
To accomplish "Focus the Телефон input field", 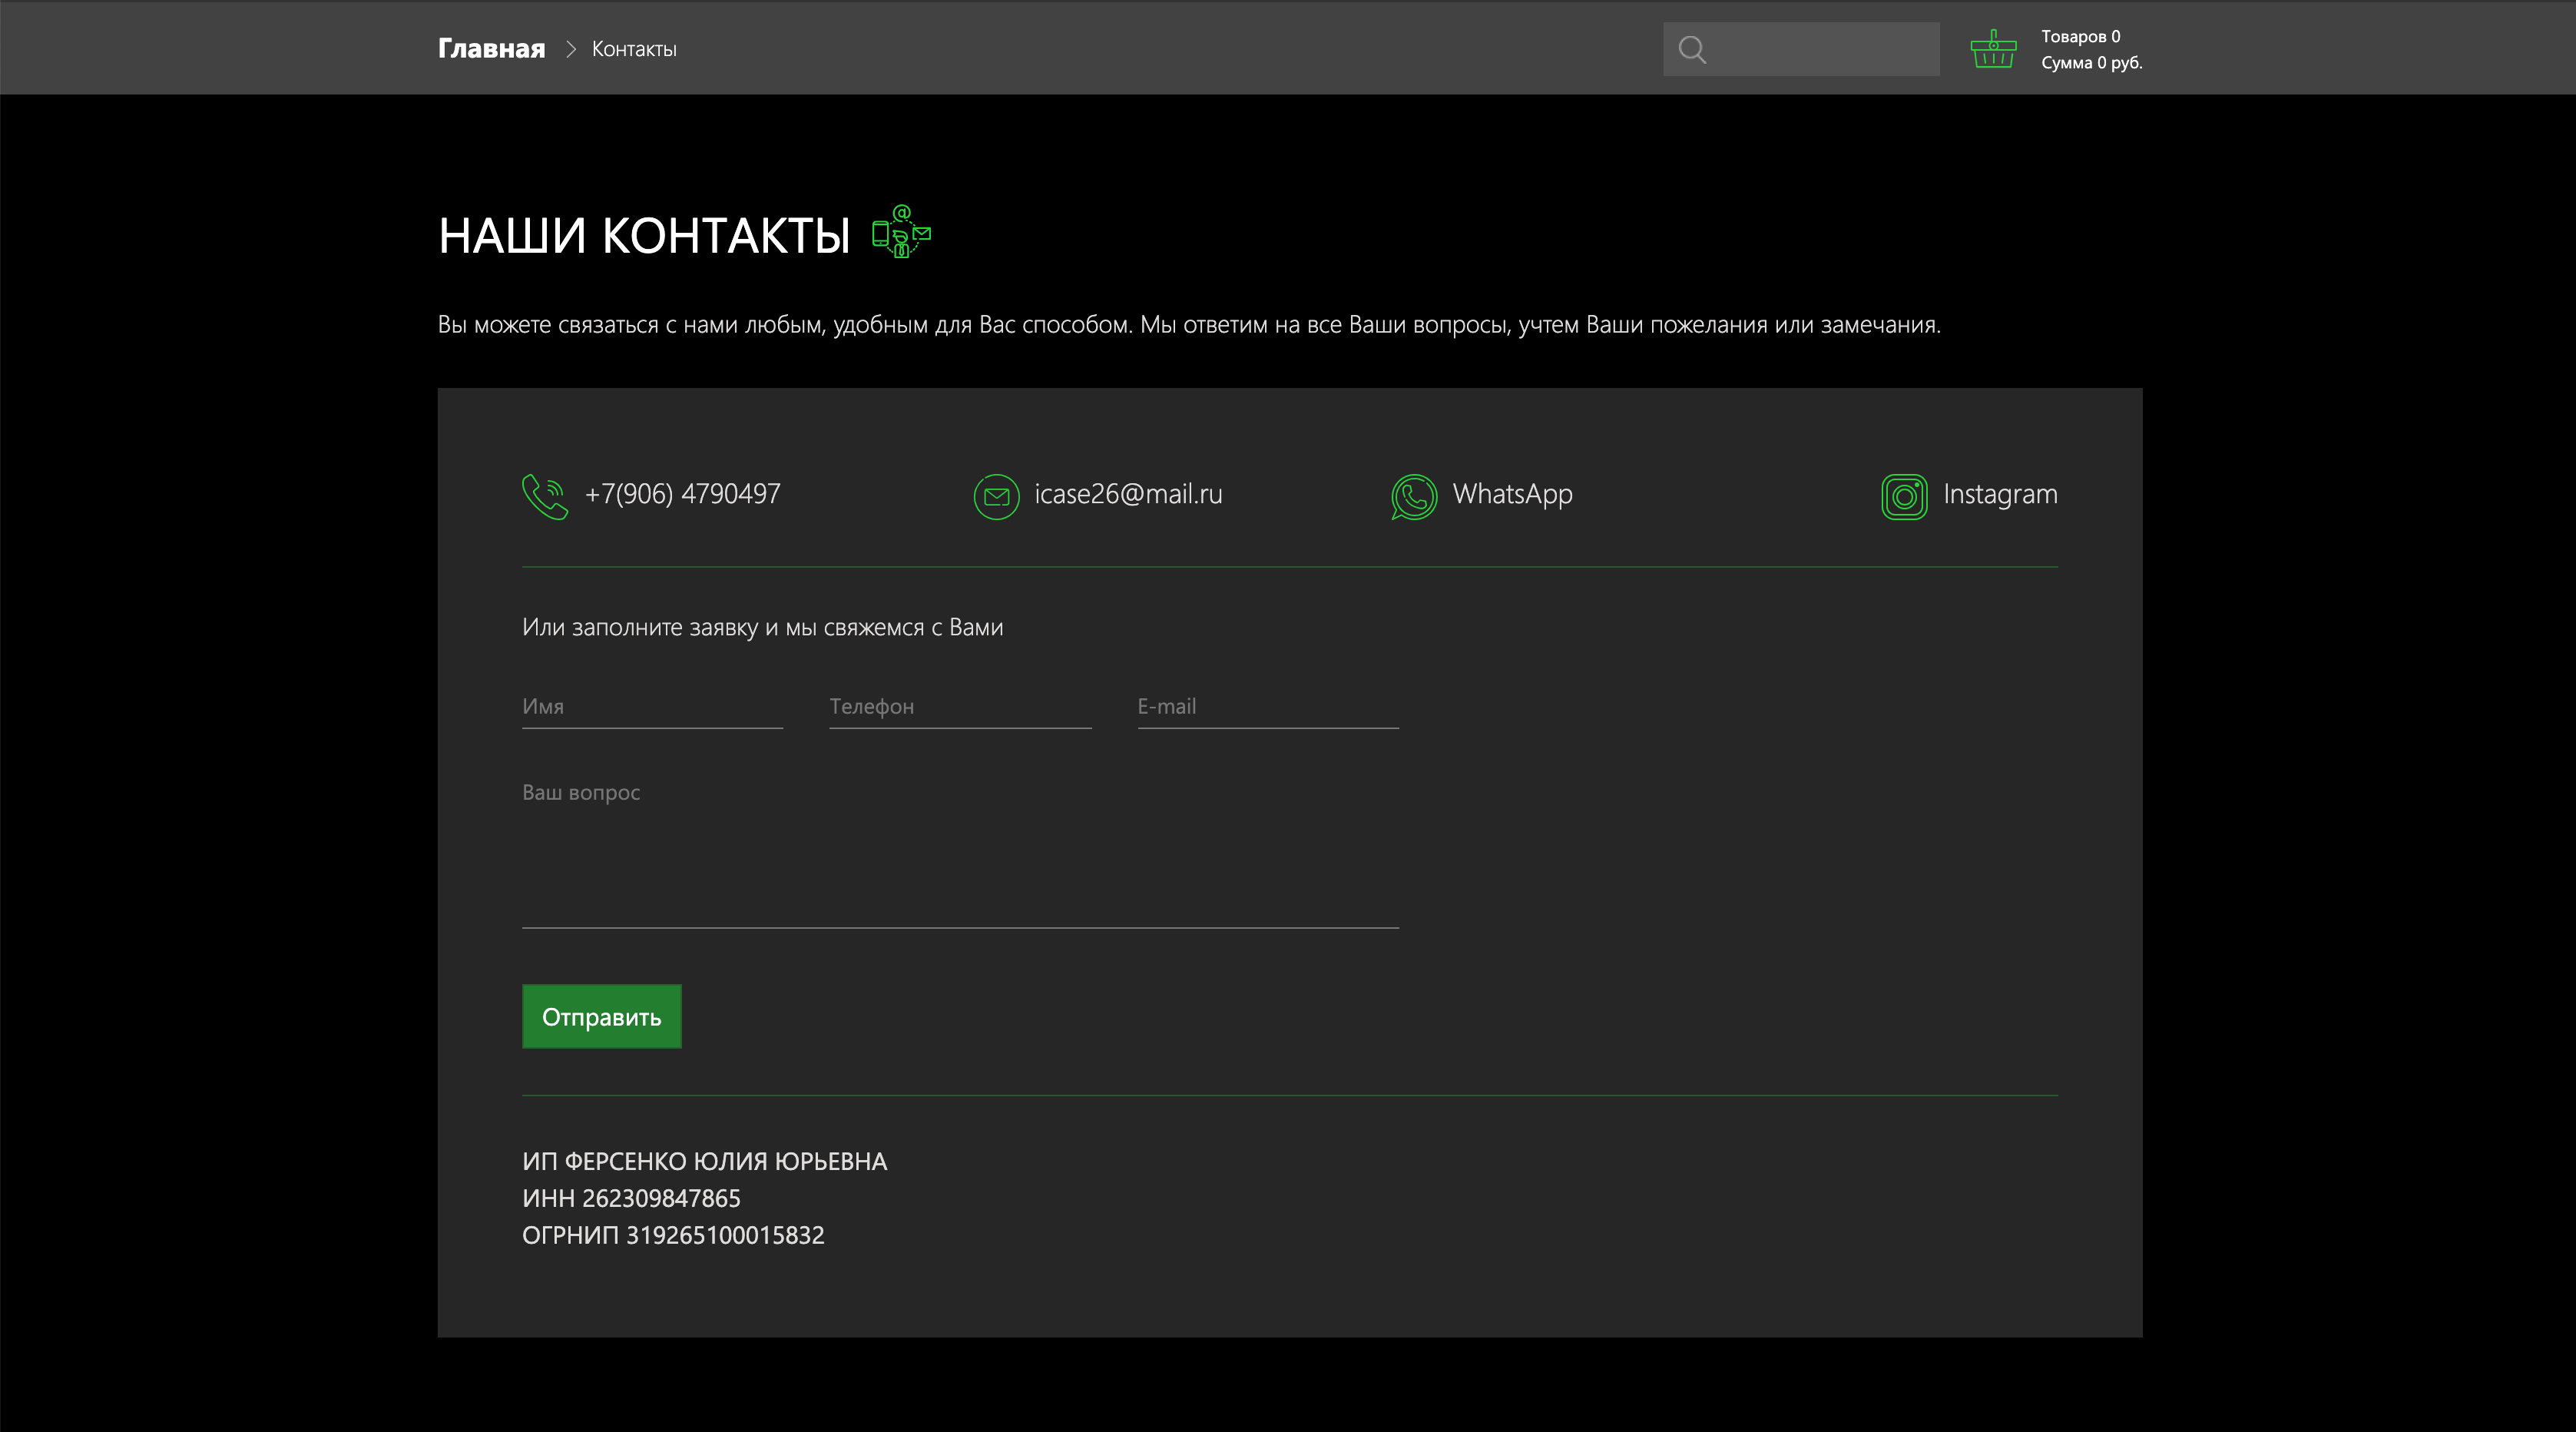I will (x=960, y=707).
